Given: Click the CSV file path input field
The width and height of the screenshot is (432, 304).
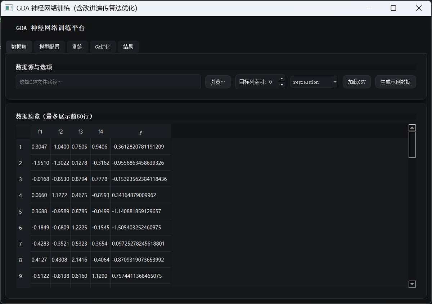Looking at the screenshot, I should pos(108,82).
